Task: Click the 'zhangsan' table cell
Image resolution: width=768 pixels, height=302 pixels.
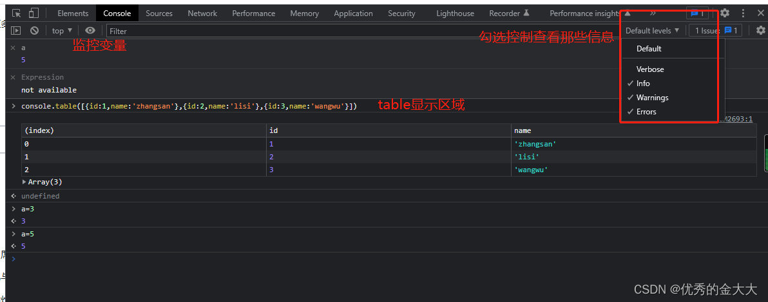Action: pyautogui.click(x=634, y=144)
